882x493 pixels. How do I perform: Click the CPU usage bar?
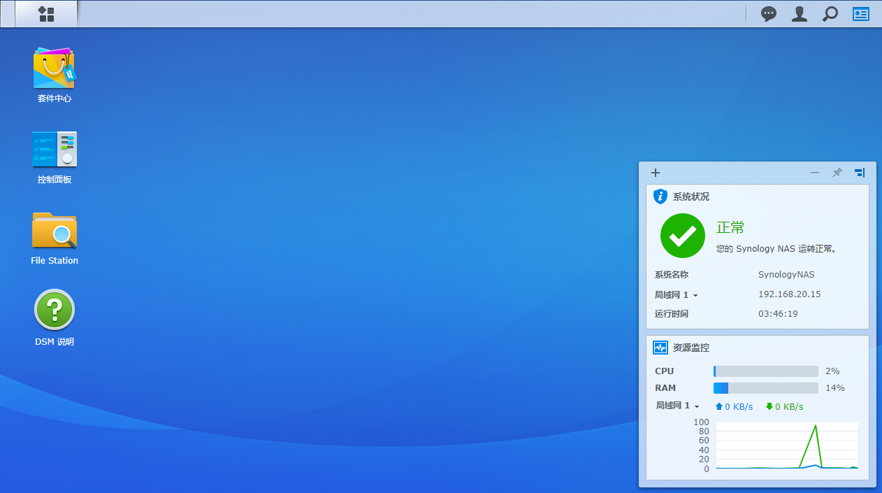point(766,371)
